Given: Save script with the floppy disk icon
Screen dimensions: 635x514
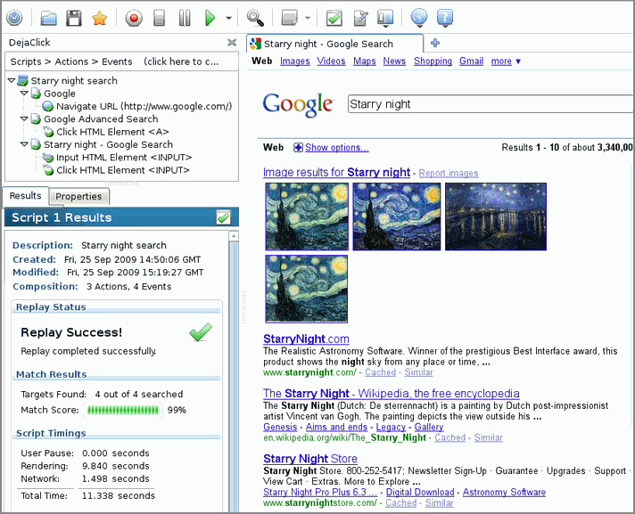Looking at the screenshot, I should 74,17.
